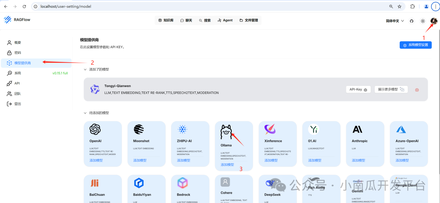Bookmark this page with star icon
Viewport: 440px width, 203px height.
pos(399,7)
